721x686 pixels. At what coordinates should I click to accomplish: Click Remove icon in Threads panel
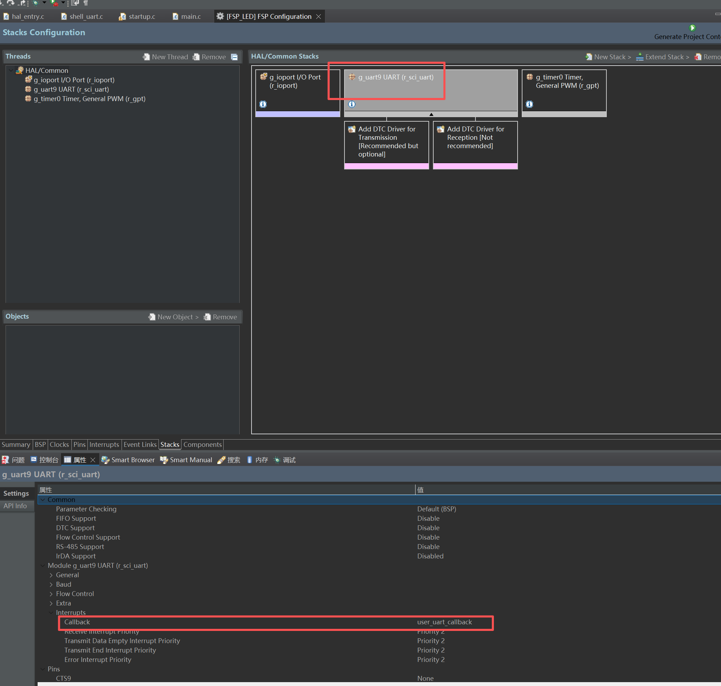(196, 57)
